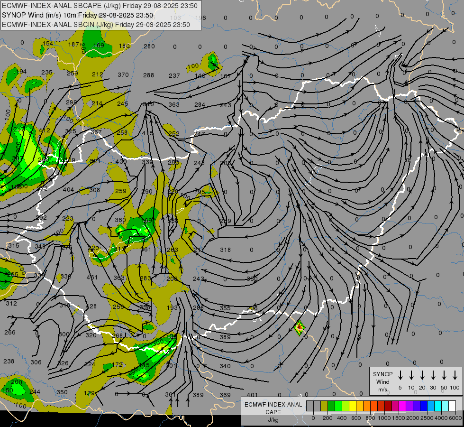Screen dimensions: 464x427
Task: Click the 600 tick label on CAPE scale
Action: (356, 418)
